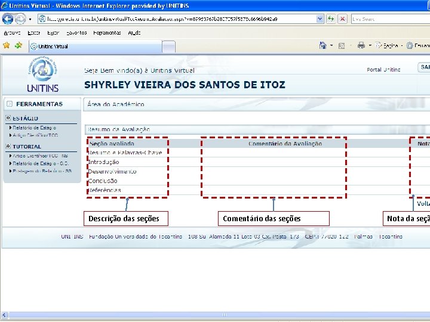The width and height of the screenshot is (430, 322).
Task: Open the Arquivo menu
Action: click(x=12, y=33)
